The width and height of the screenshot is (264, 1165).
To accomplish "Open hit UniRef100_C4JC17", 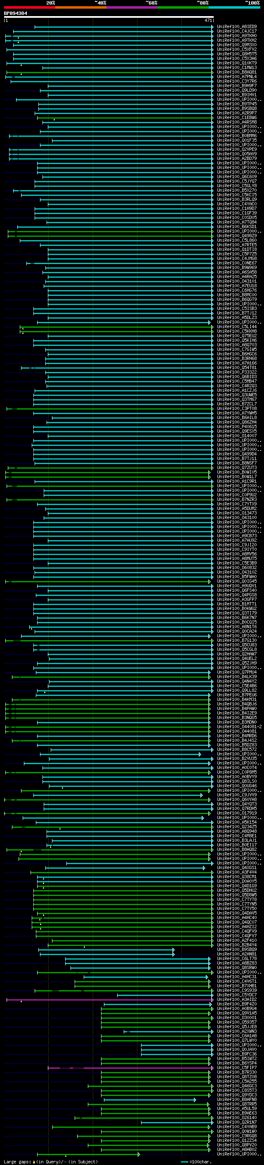I will pos(236,31).
